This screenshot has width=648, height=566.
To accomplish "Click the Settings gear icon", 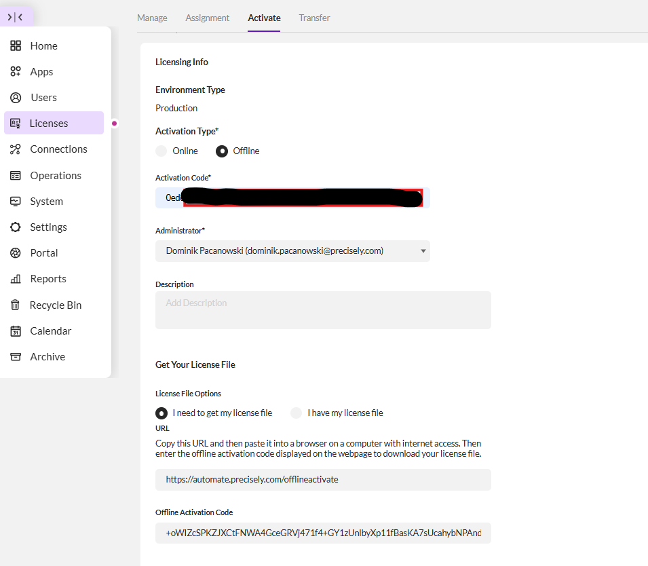I will click(x=16, y=227).
